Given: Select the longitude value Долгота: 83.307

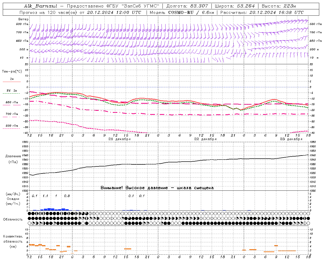Looking at the screenshot, I should (187, 6).
